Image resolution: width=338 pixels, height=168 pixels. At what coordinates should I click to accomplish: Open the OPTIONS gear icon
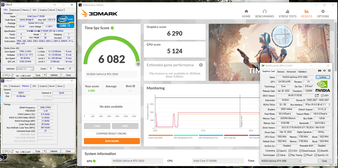pos(323,12)
